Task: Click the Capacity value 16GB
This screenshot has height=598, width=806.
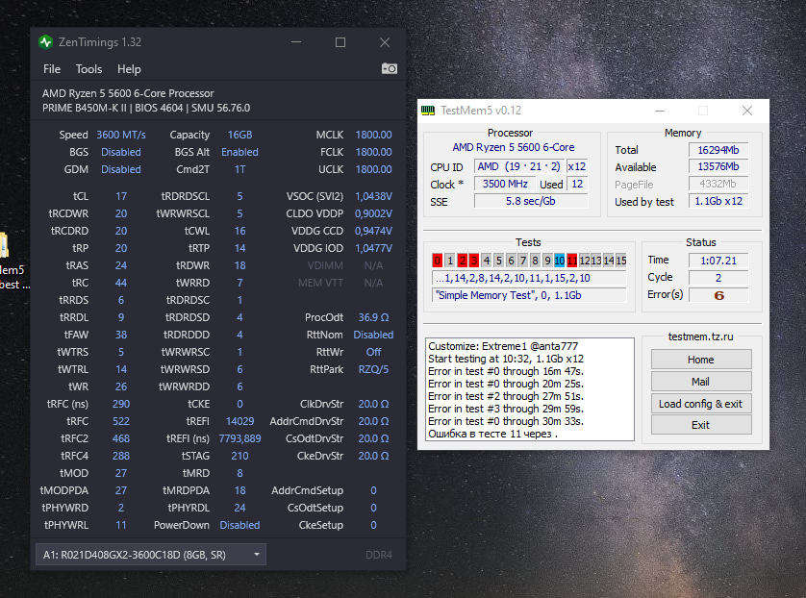Action: [x=239, y=135]
